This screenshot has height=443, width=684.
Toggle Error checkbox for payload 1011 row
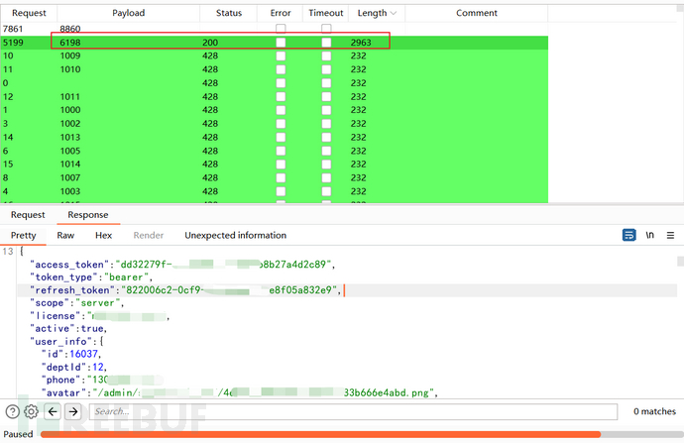(281, 97)
